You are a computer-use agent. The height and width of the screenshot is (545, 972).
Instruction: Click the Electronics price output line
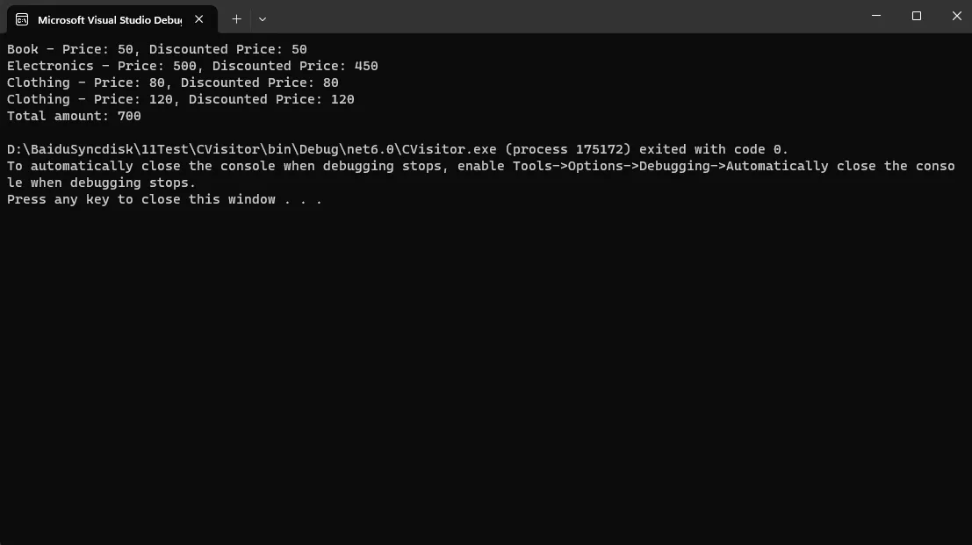click(192, 66)
